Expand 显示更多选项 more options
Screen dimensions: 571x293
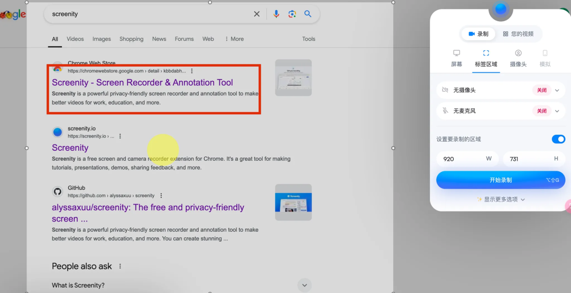click(501, 199)
